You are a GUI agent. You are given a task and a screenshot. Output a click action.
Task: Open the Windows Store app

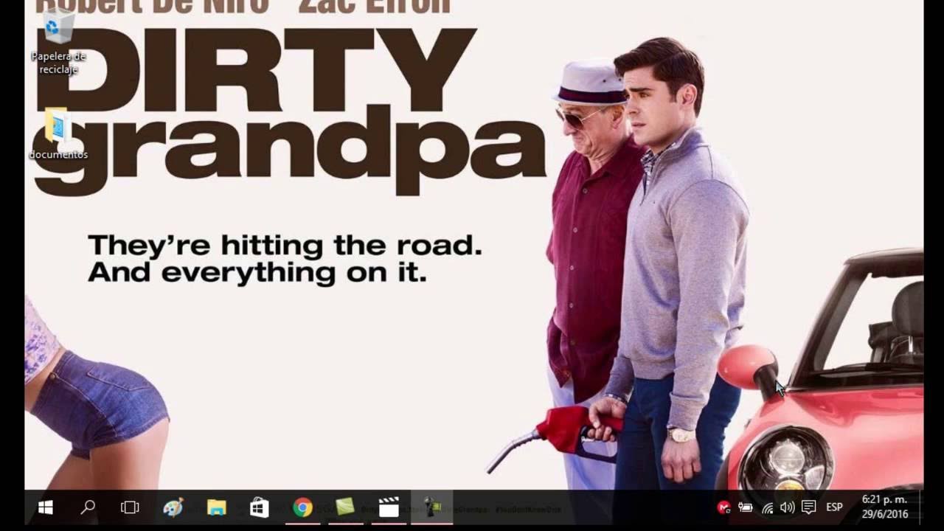(x=259, y=507)
